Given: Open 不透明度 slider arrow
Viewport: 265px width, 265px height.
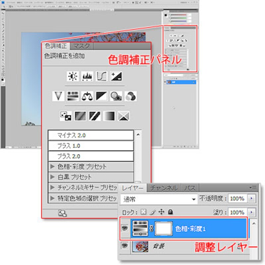Looking at the screenshot, I should click(251, 198).
